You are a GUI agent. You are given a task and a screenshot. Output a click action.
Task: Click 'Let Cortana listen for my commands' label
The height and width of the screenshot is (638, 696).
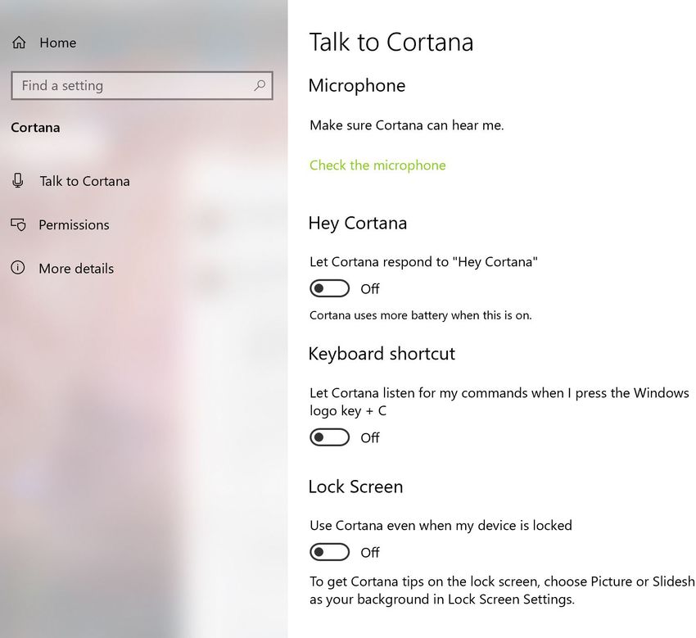click(x=499, y=402)
